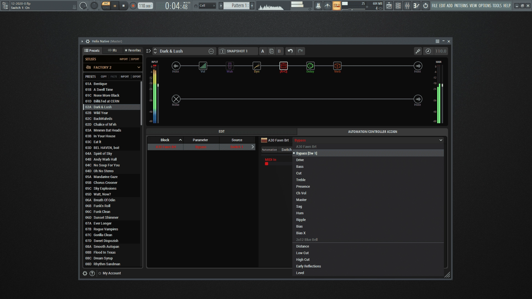
Task: Toggle the FL Studio record button
Action: pyautogui.click(x=133, y=6)
